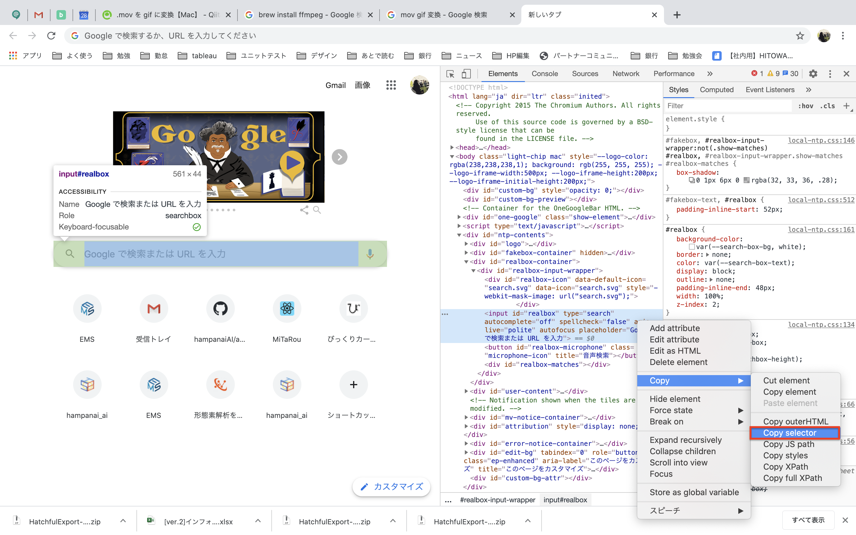Choose Copy selector from submenu
Image resolution: width=856 pixels, height=535 pixels.
795,433
